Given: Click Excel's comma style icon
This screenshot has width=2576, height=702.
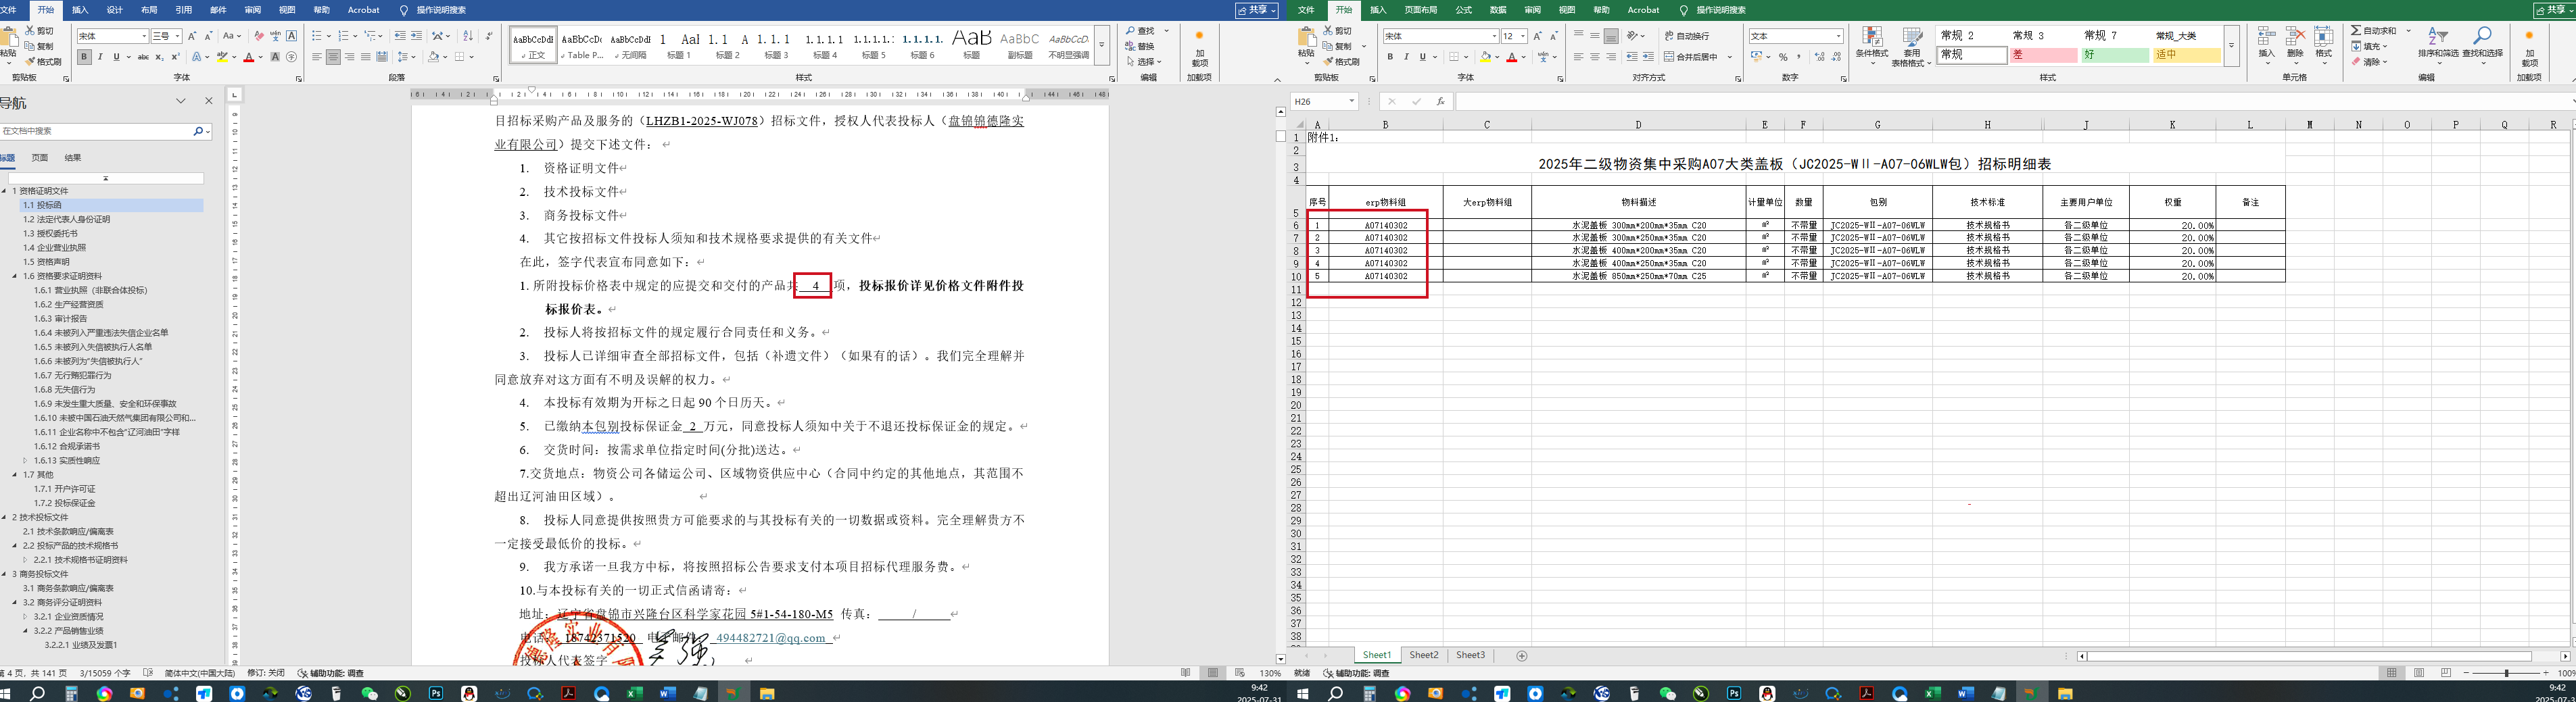Looking at the screenshot, I should [x=1799, y=57].
